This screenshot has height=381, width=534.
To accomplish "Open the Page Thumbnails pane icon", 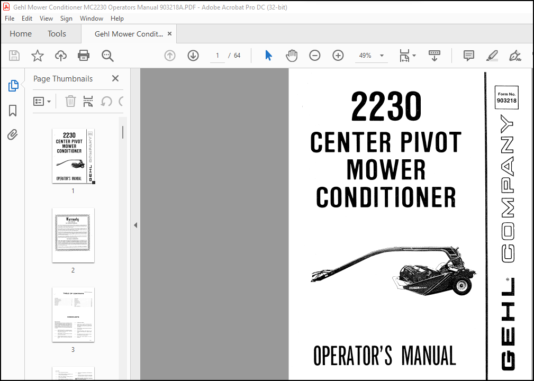I will [x=13, y=86].
